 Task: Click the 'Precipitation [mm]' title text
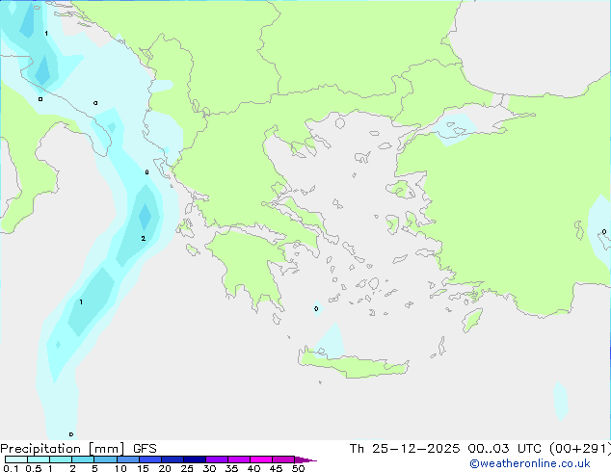pyautogui.click(x=63, y=449)
